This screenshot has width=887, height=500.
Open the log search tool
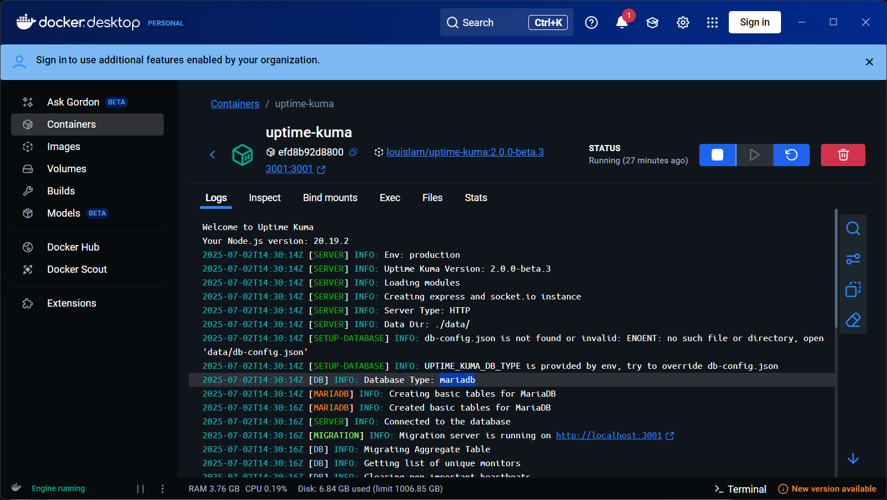(853, 228)
